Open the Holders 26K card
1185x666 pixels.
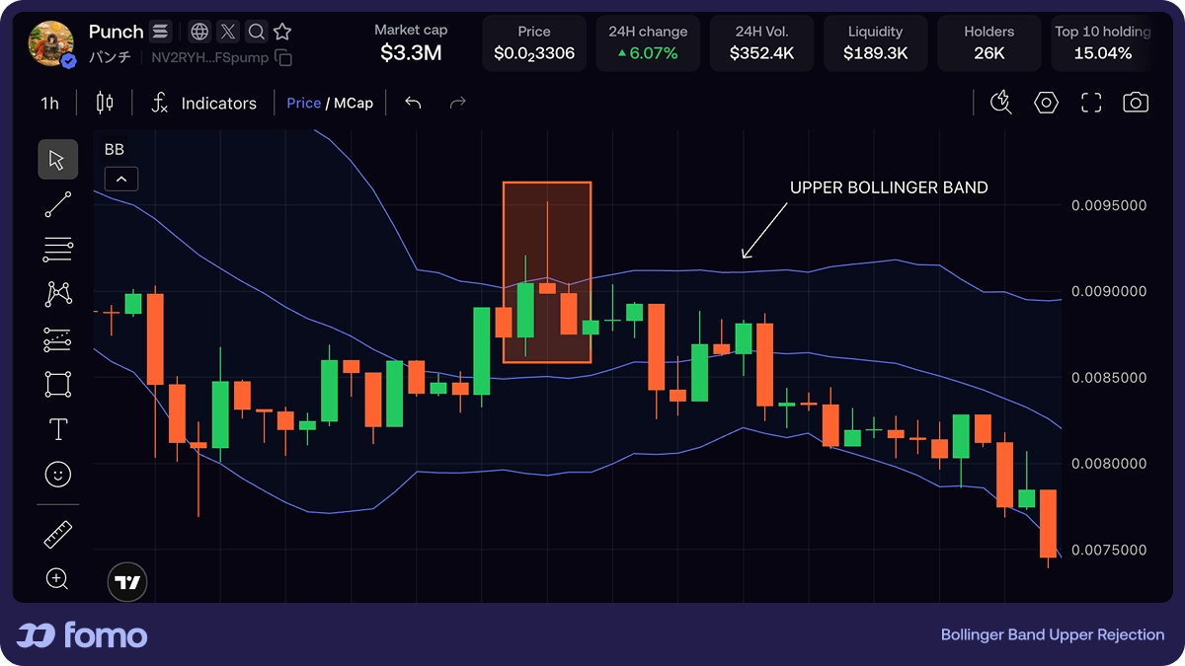[988, 43]
